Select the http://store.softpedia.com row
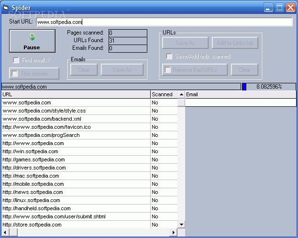298x238 pixels. click(89, 225)
